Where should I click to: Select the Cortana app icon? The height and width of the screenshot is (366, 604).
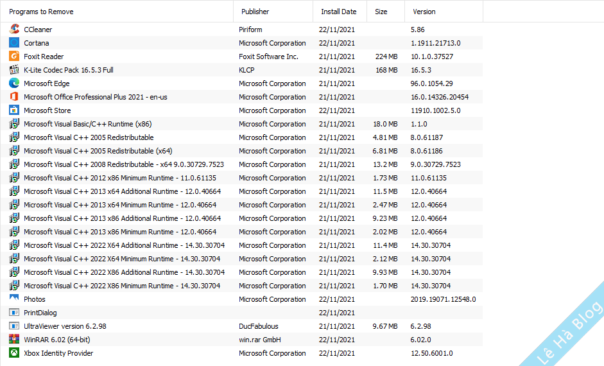point(14,43)
